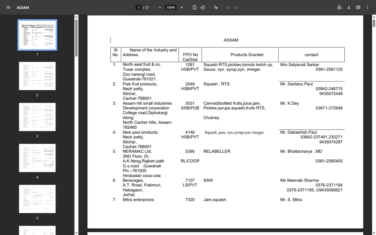The height and width of the screenshot is (235, 376).
Task: Select page 2 thumbnail
Action: pos(37,76)
